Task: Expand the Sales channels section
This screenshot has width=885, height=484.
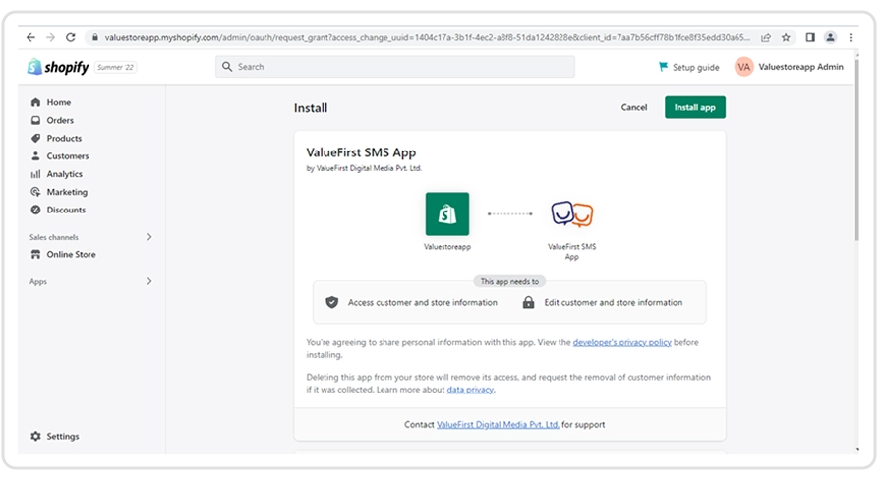Action: (149, 237)
